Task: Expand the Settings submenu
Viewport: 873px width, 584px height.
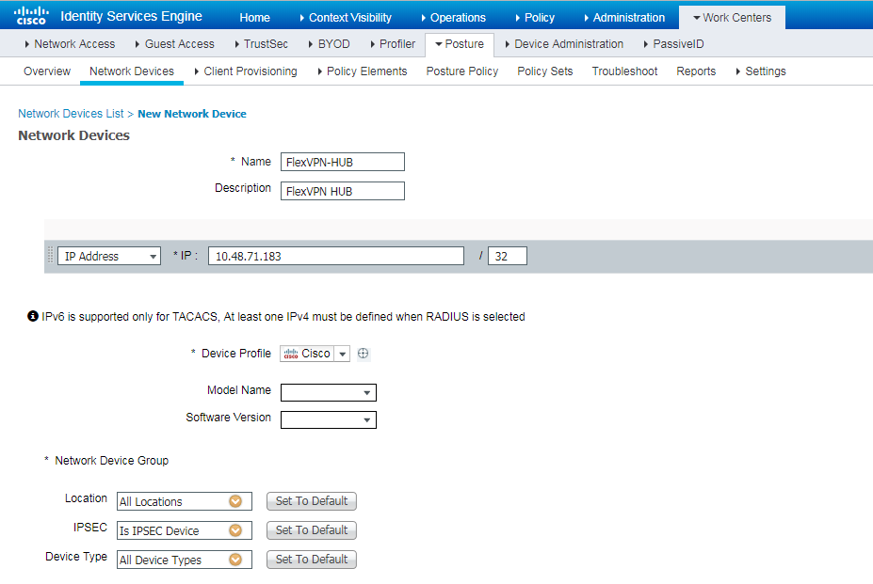Action: (x=761, y=71)
